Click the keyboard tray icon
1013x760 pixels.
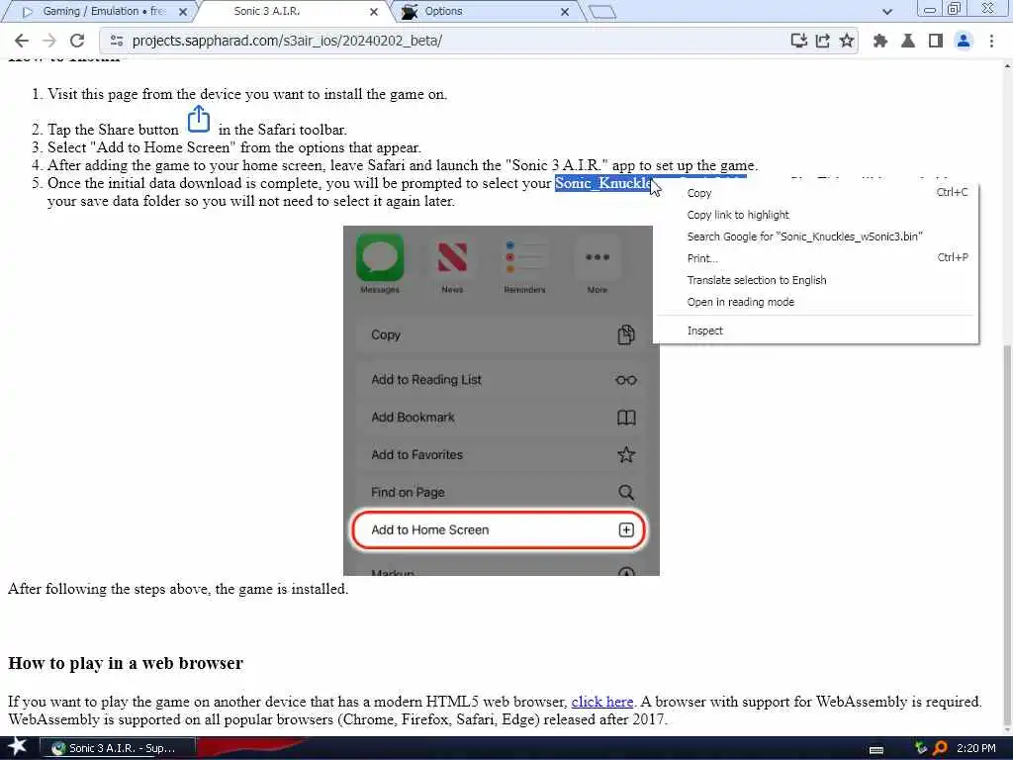(876, 749)
